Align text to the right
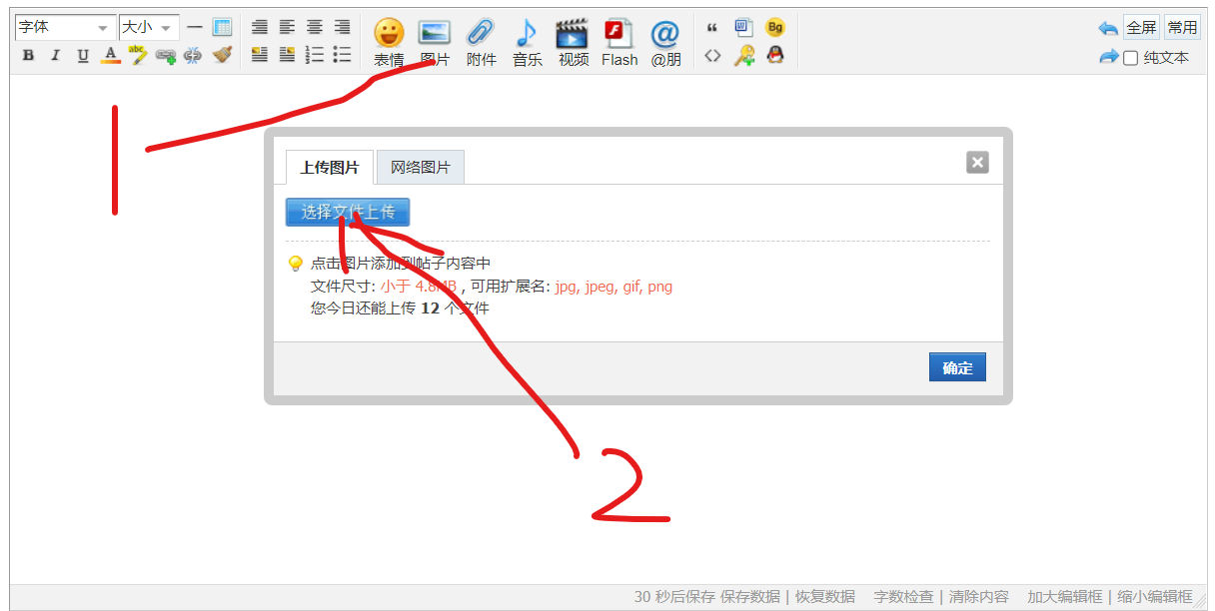 tap(342, 27)
